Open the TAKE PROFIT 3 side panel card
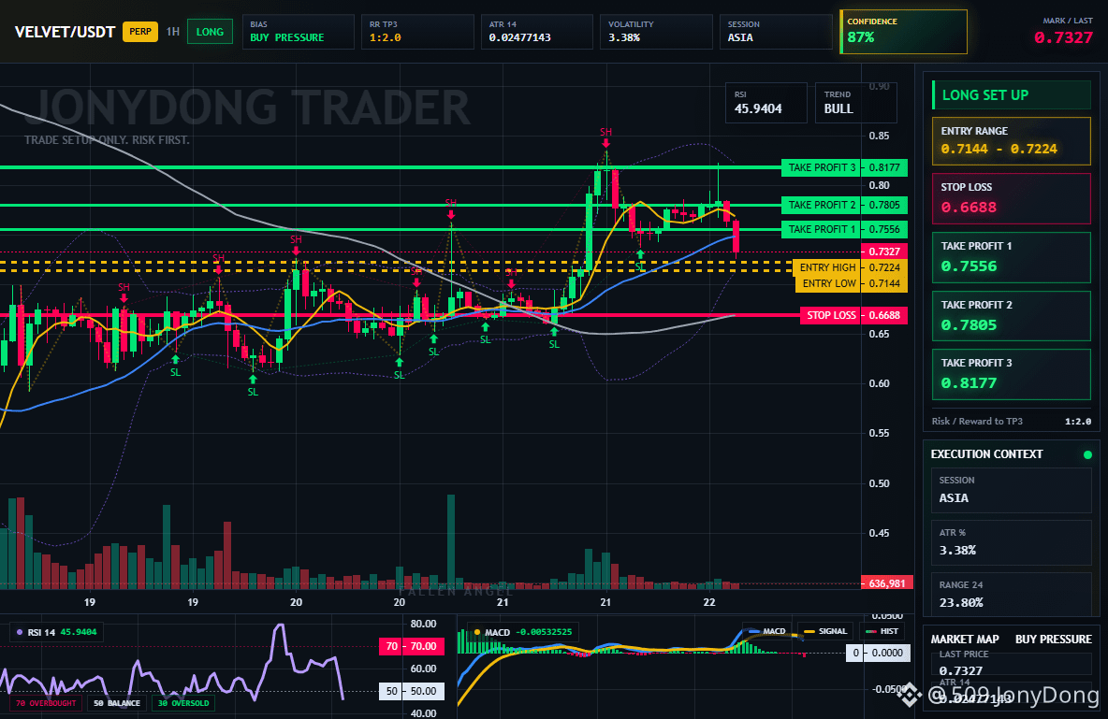Image resolution: width=1108 pixels, height=719 pixels. tap(1012, 374)
